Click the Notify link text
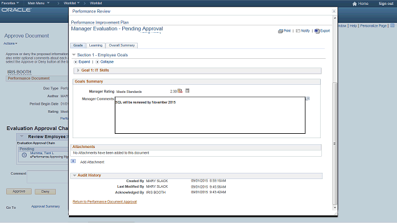This screenshot has height=223, width=397. click(x=305, y=31)
